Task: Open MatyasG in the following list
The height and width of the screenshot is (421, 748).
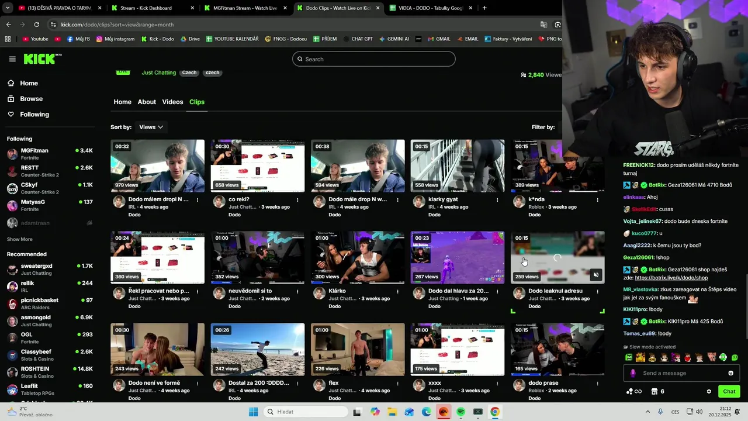Action: (x=50, y=205)
